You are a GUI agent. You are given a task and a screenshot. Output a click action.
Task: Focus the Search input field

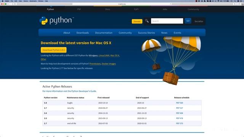tap(167, 21)
